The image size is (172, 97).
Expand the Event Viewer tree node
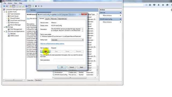(x=6, y=16)
